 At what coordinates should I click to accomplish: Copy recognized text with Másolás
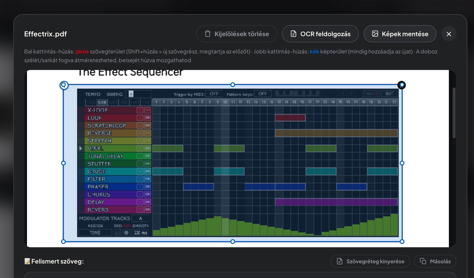(435, 261)
